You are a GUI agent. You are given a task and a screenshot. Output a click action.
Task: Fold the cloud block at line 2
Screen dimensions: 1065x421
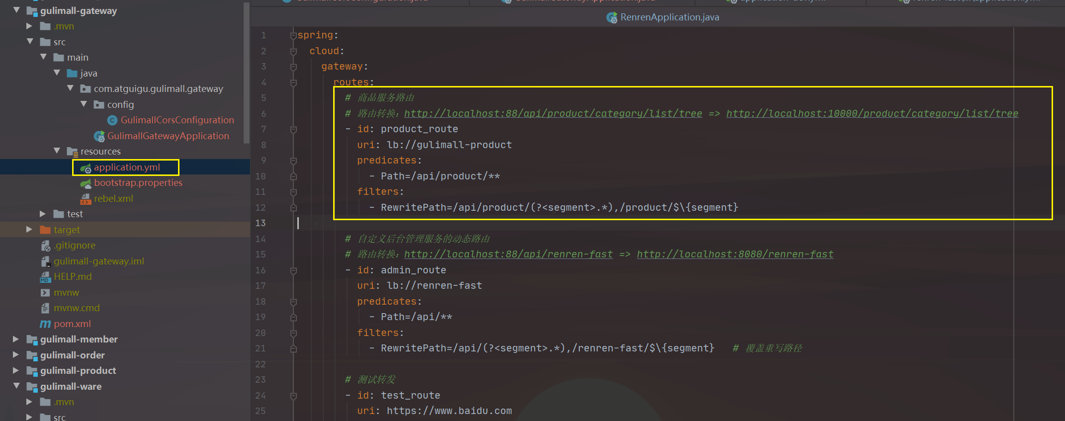click(x=293, y=51)
